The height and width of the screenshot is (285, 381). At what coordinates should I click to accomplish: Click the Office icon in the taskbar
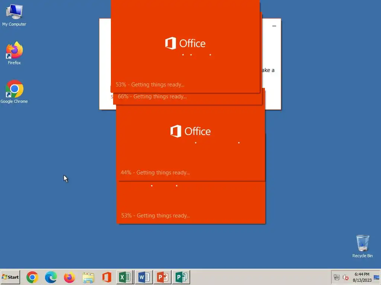(107, 277)
